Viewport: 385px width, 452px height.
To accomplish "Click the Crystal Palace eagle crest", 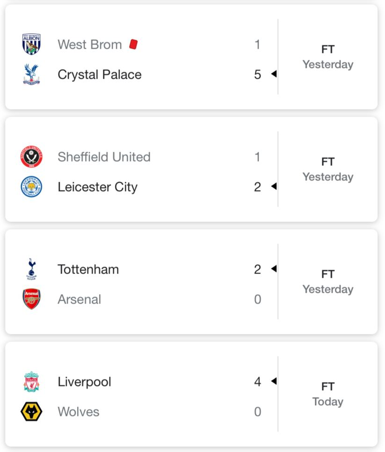I will [31, 74].
